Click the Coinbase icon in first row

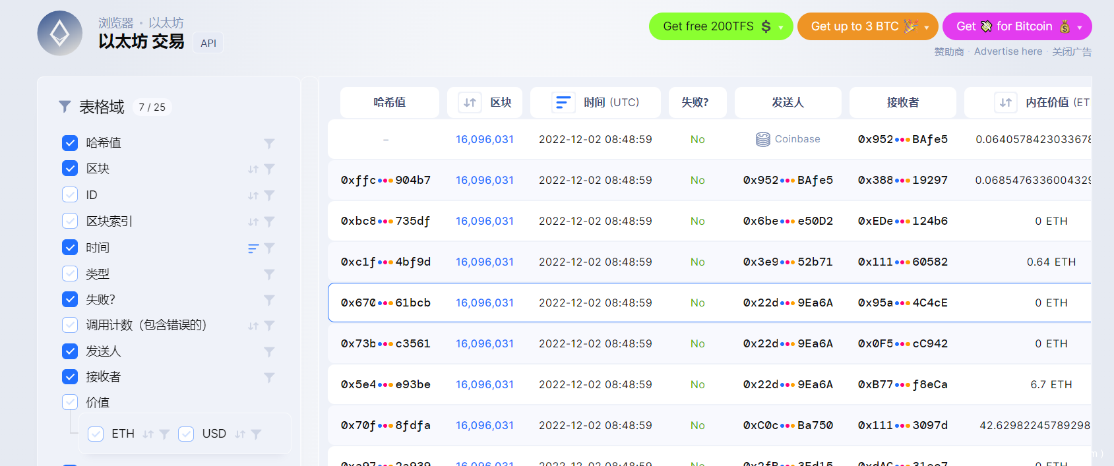click(762, 139)
